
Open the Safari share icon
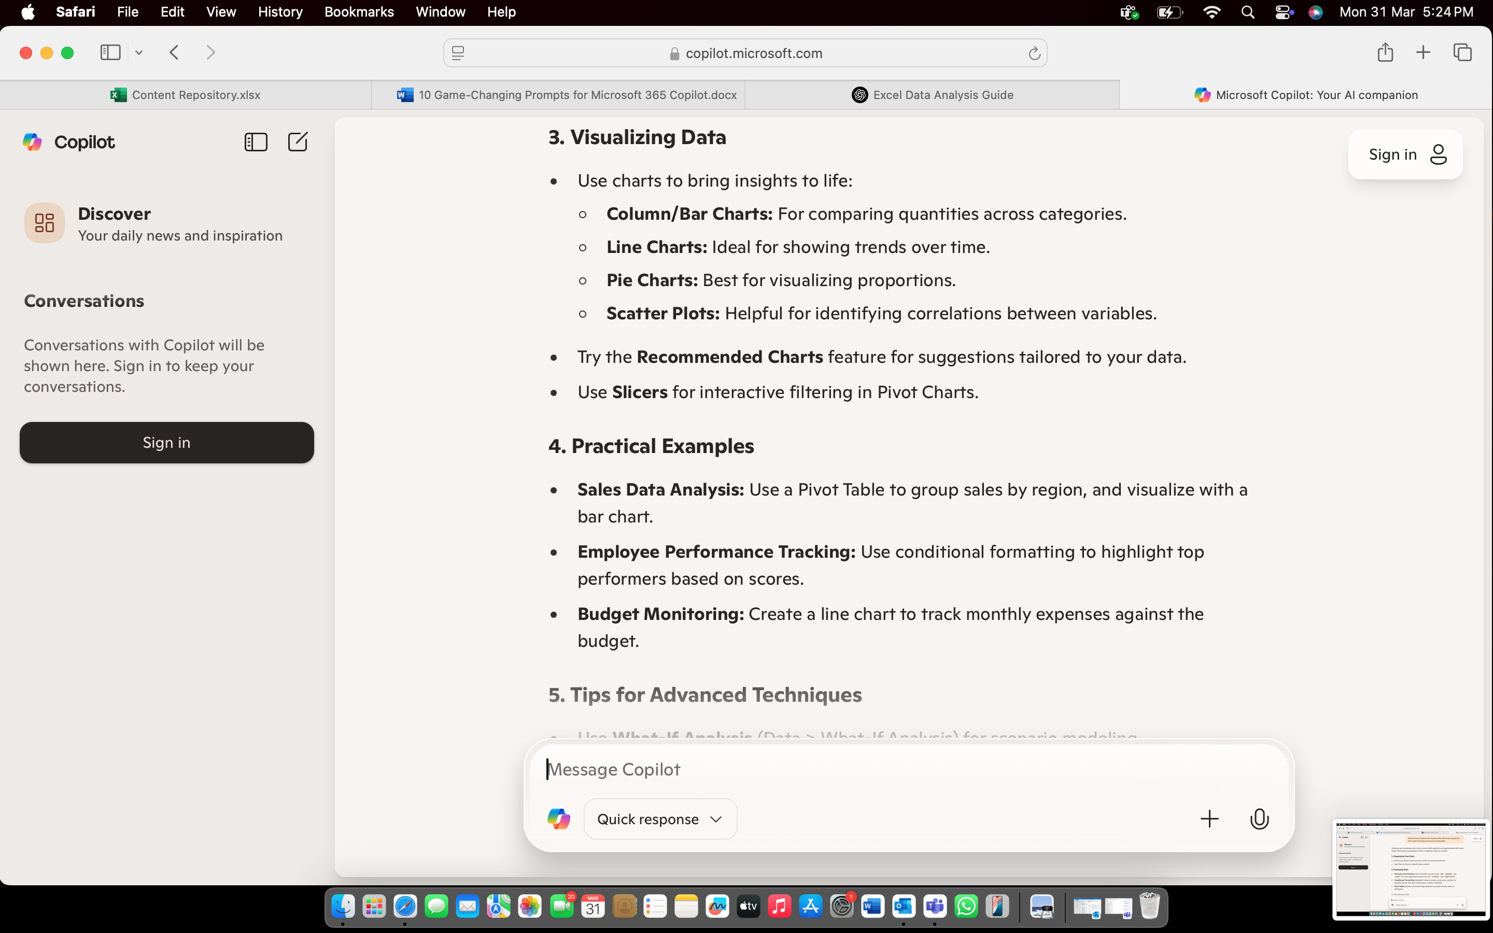click(1385, 52)
